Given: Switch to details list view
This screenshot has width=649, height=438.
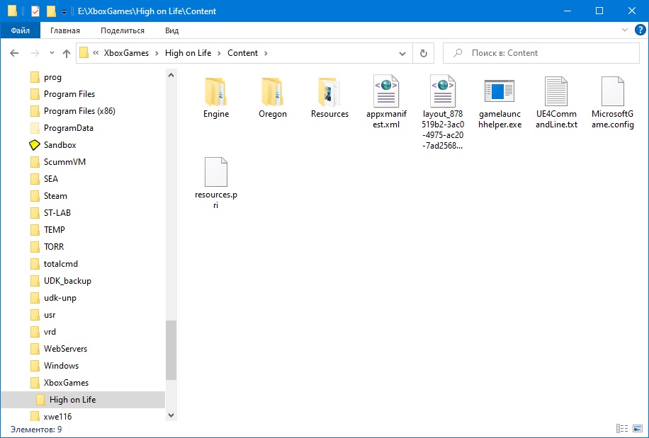Looking at the screenshot, I should point(621,429).
